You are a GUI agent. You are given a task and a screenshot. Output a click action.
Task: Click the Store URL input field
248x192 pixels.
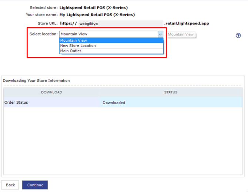[x=121, y=24]
